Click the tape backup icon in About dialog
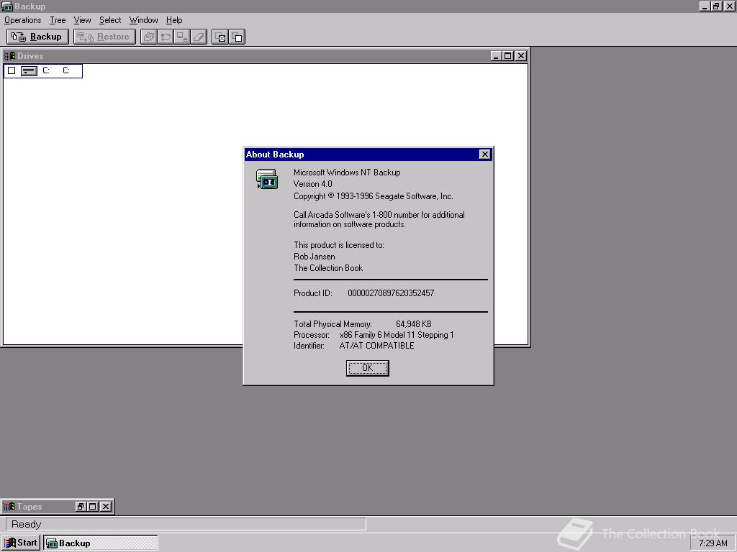Screen dimensions: 737x552 click(267, 179)
